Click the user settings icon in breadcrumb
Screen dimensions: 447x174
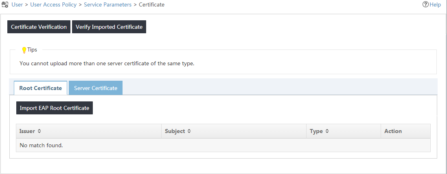pos(5,4)
